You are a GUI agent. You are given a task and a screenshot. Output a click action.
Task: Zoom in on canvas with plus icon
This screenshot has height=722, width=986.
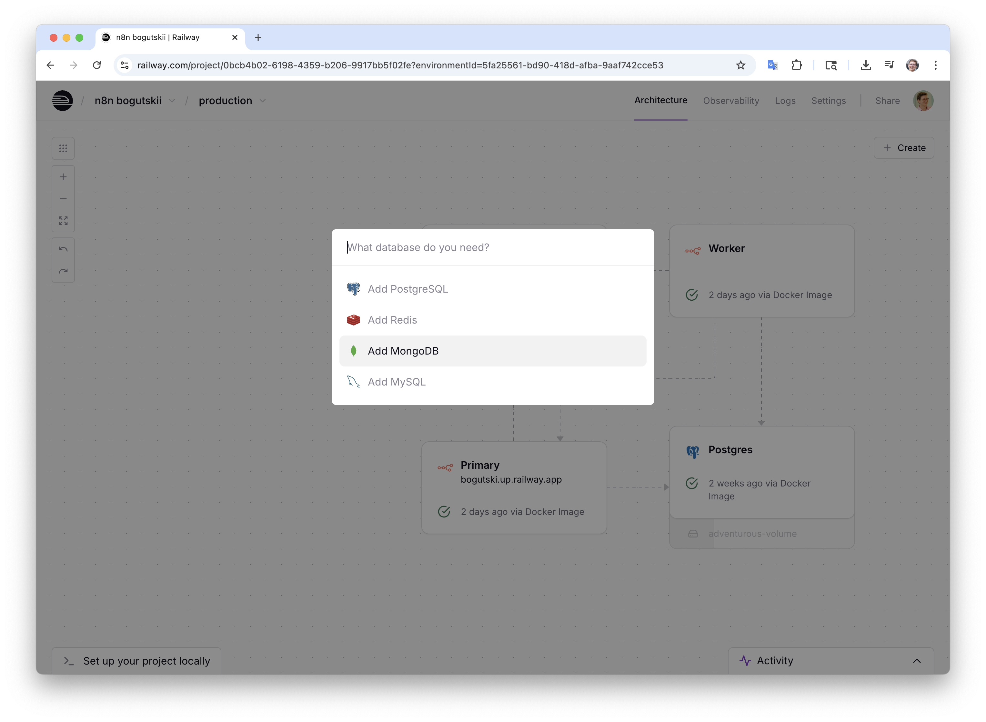point(63,177)
